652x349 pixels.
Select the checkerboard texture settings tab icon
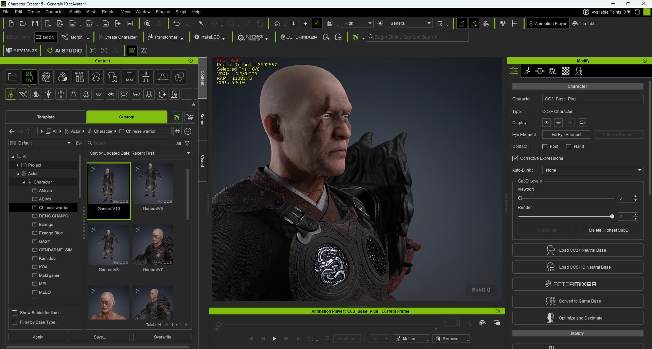click(x=566, y=71)
